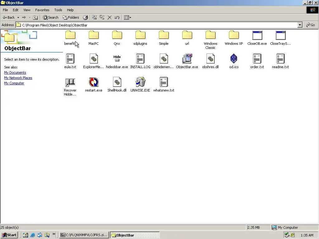Open the Tools menu
319x239 pixels.
[58, 10]
